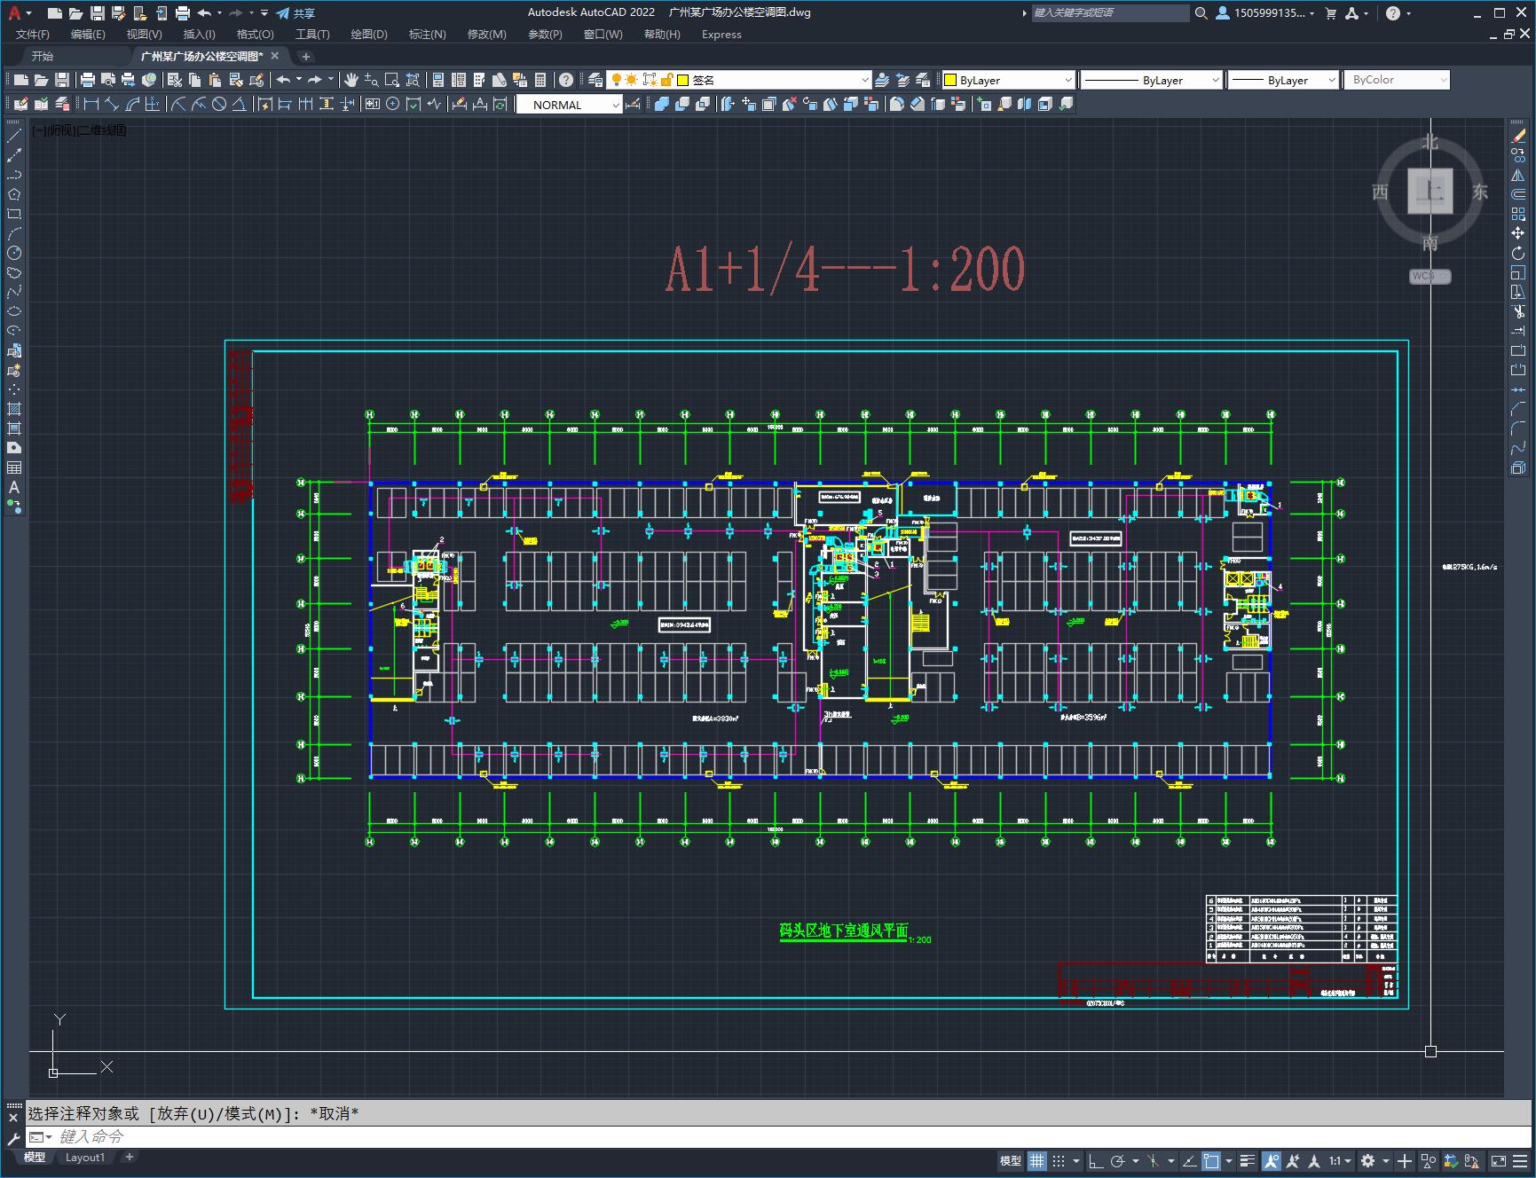Viewport: 1536px width, 1178px height.
Task: Open the user account dropdown 1505999135
Action: [1266, 12]
